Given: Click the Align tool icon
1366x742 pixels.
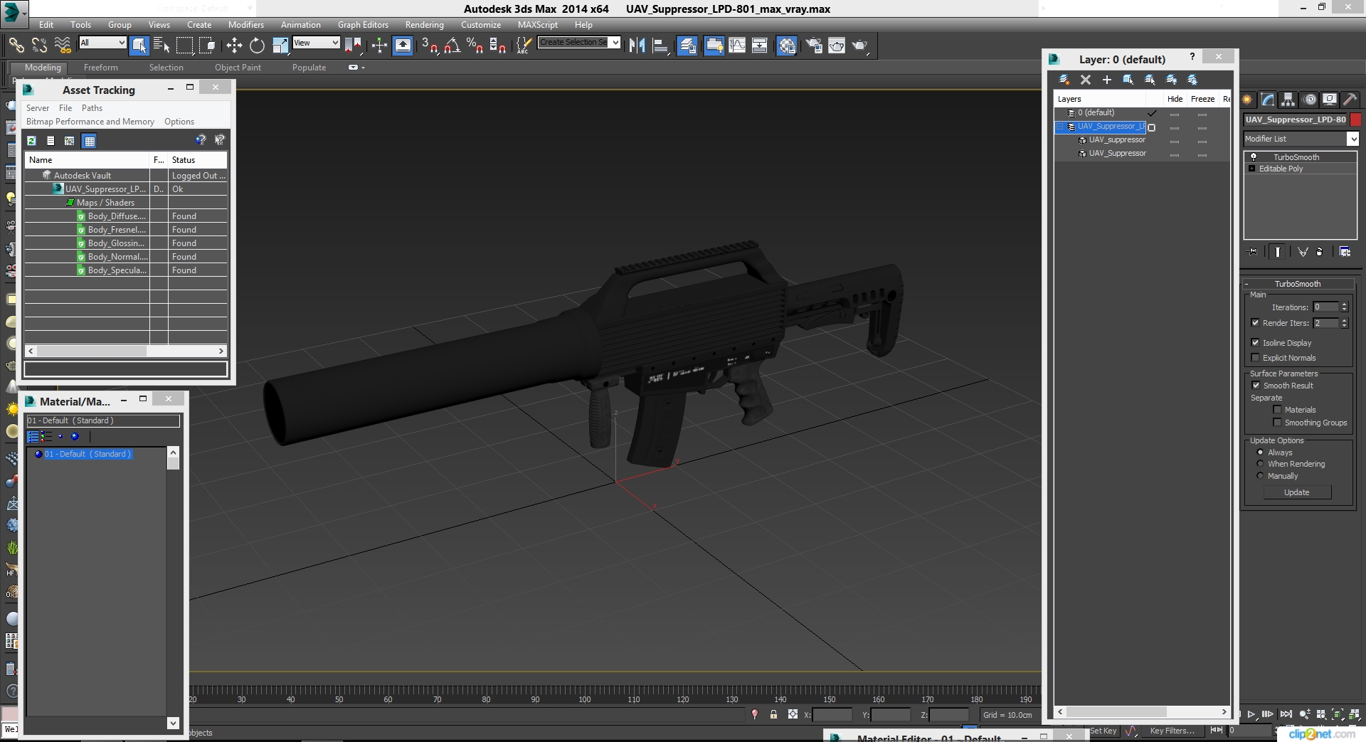Looking at the screenshot, I should (661, 46).
